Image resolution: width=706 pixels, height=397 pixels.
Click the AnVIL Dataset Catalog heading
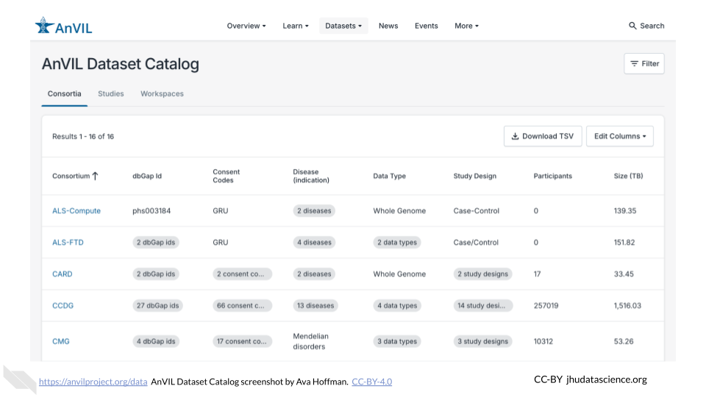click(121, 64)
